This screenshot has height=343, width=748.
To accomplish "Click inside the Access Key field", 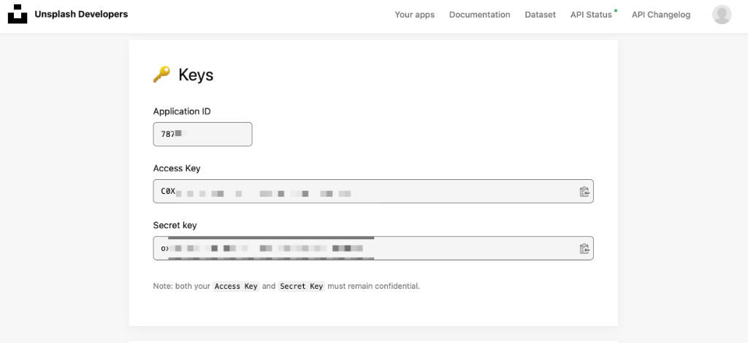I will click(373, 191).
